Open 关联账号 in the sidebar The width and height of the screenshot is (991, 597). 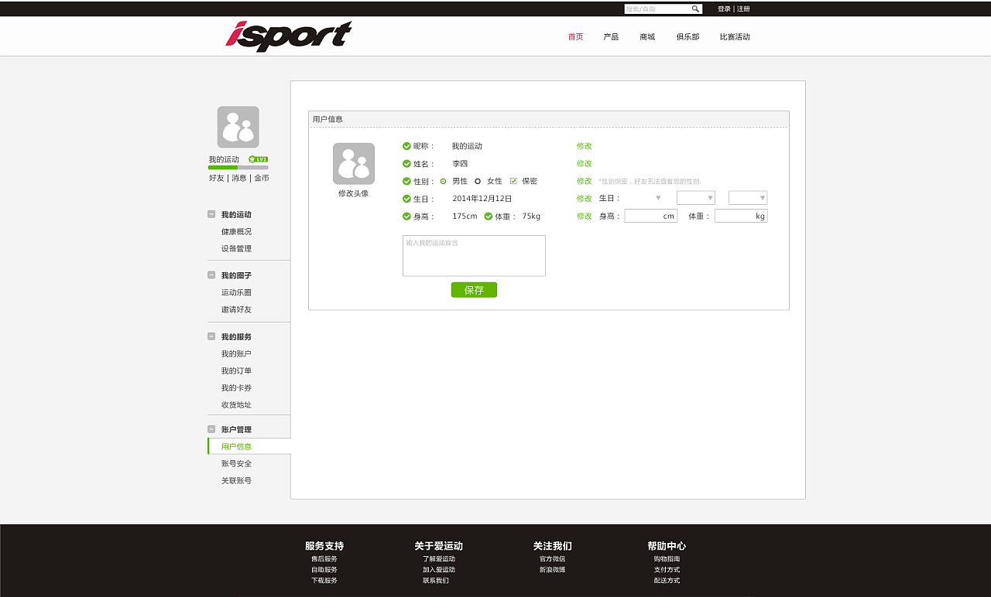point(236,481)
